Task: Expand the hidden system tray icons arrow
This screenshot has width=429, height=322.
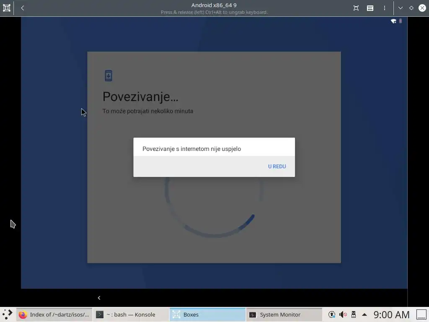Action: tap(364, 314)
